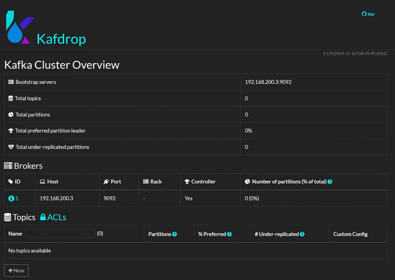This screenshot has height=280, width=395.
Task: Open help for Partitions column
Action: (x=174, y=234)
